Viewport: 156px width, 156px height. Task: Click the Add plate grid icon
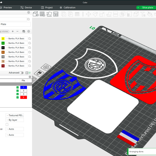pos(42,14)
